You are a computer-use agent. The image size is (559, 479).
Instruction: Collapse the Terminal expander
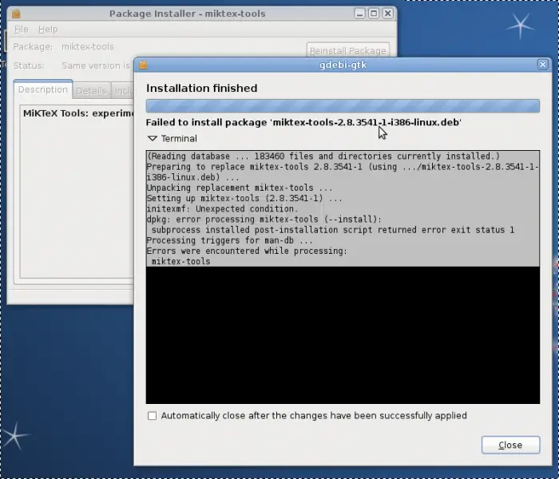tap(153, 138)
